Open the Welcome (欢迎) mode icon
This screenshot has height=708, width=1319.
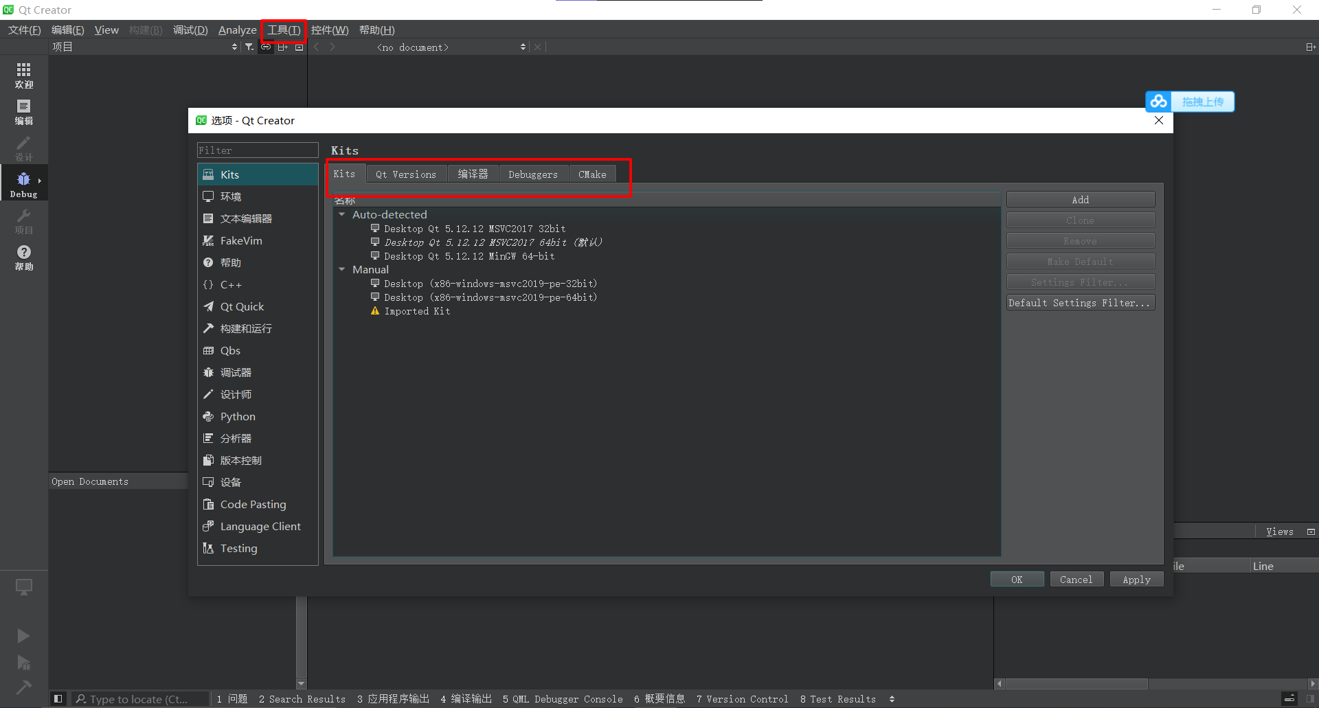coord(23,76)
